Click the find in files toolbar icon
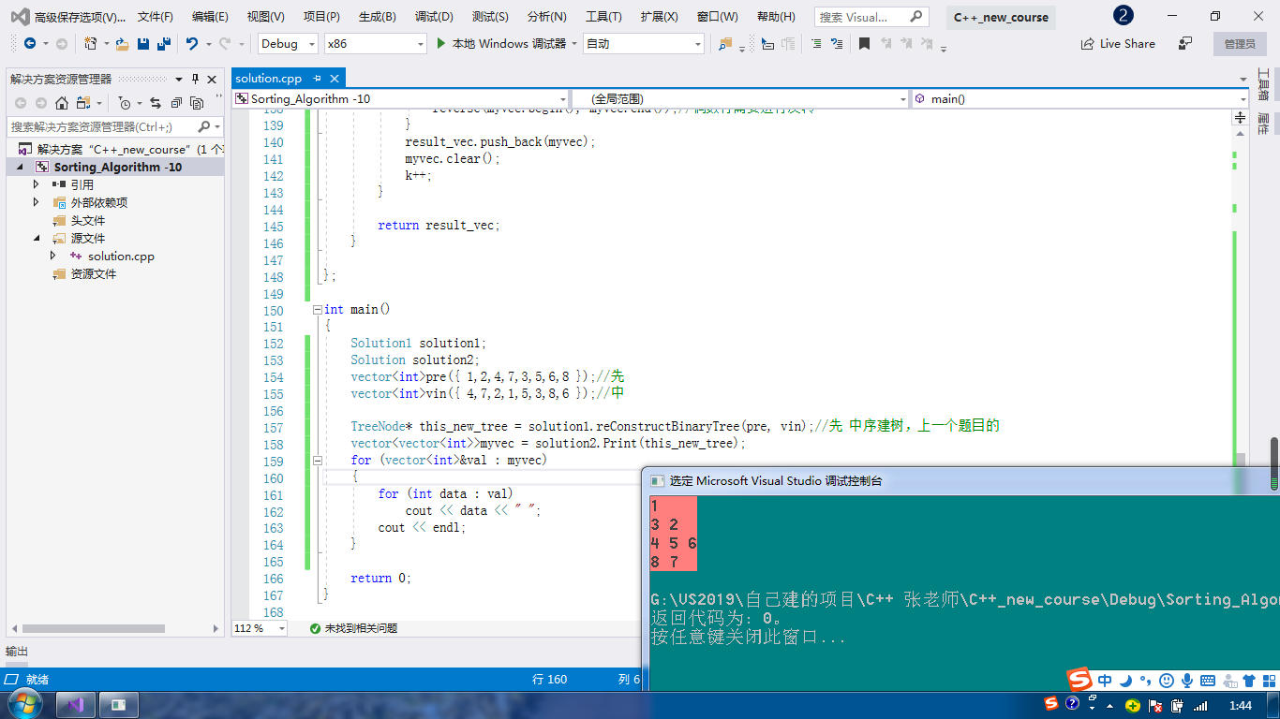Image resolution: width=1280 pixels, height=719 pixels. (x=725, y=44)
